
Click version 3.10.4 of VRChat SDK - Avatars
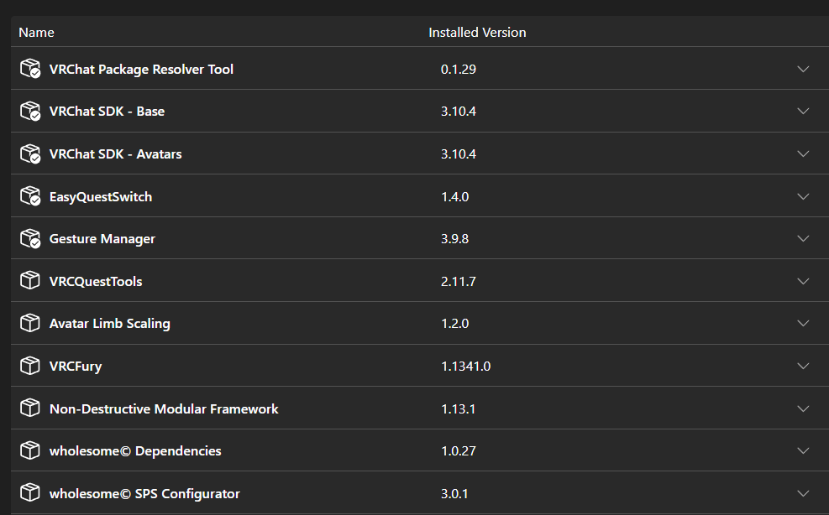(x=459, y=154)
